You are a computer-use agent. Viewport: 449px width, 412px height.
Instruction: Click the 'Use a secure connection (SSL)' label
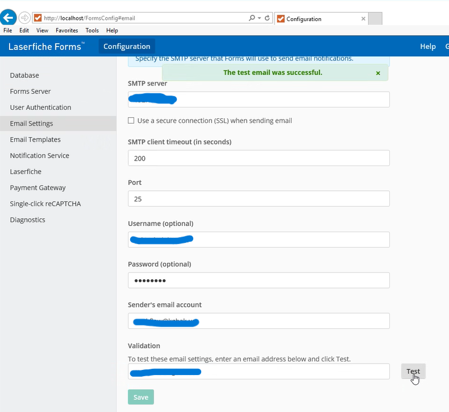coord(214,121)
